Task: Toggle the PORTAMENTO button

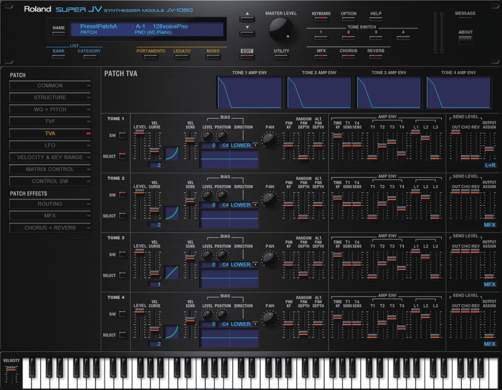Action: click(x=151, y=57)
